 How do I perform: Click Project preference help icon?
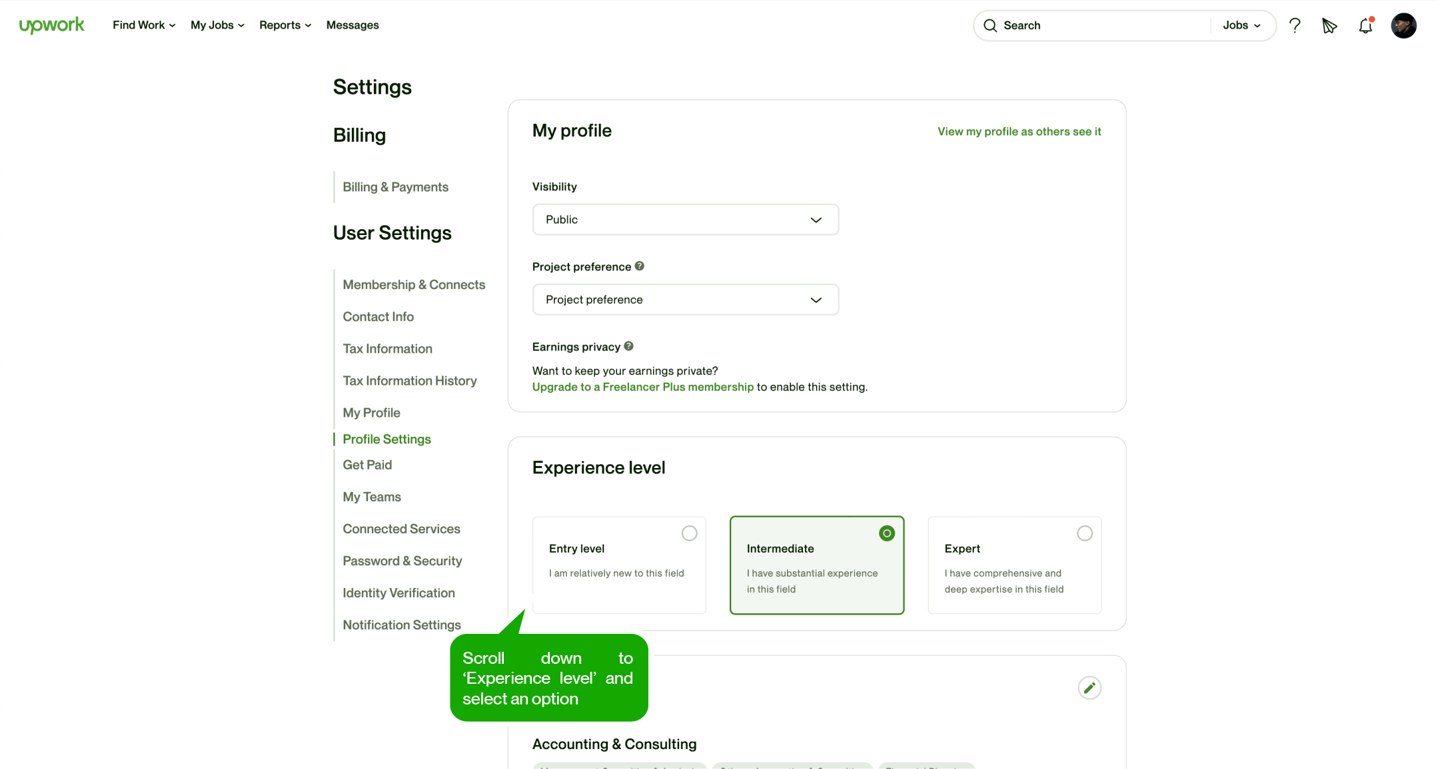click(639, 266)
